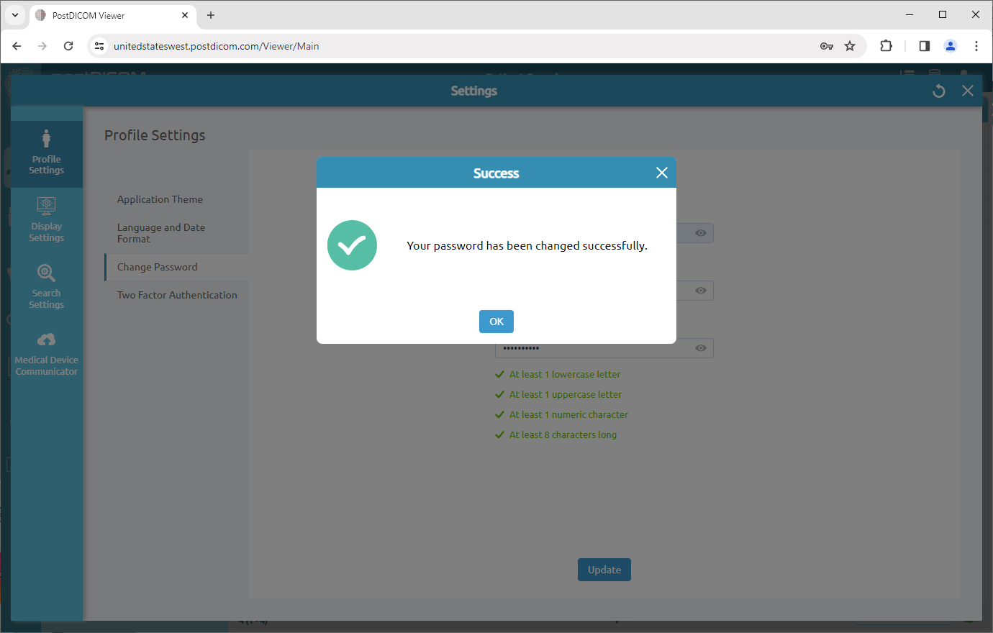Open the browser extensions puzzle icon
The height and width of the screenshot is (633, 993).
click(886, 45)
